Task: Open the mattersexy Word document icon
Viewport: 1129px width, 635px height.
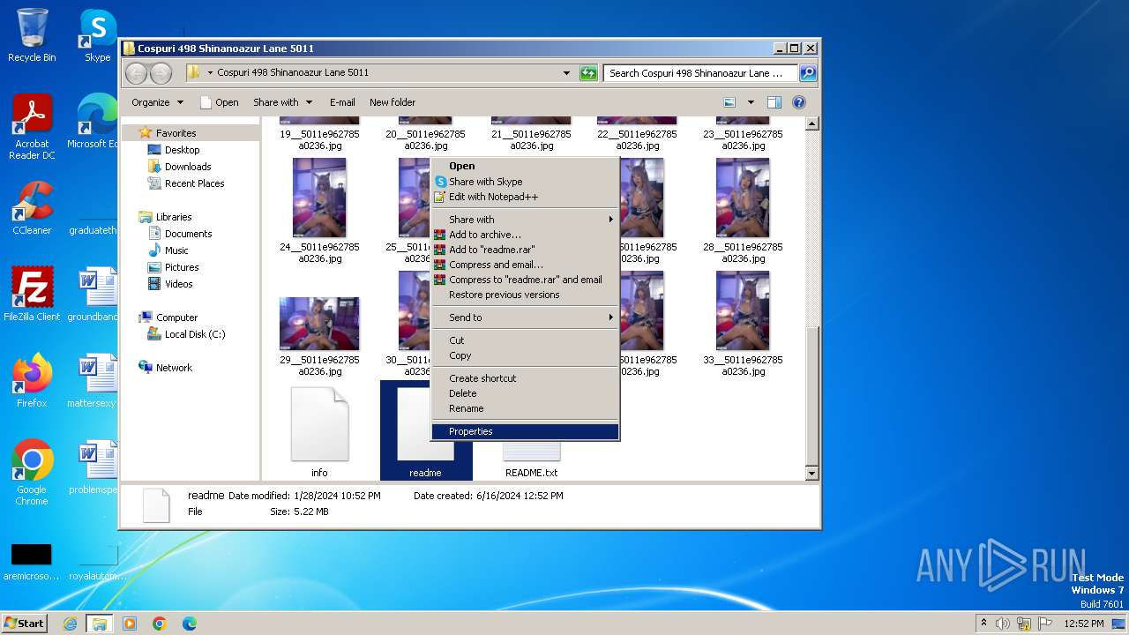Action: coord(95,381)
